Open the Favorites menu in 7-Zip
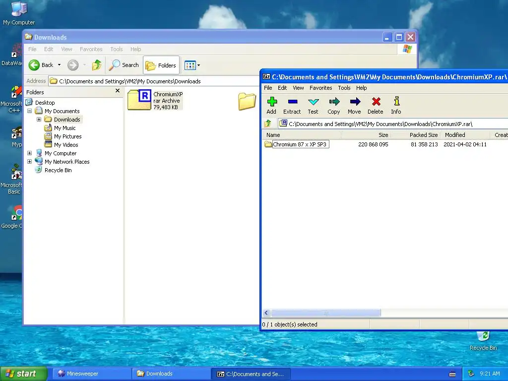The height and width of the screenshot is (381, 508). tap(321, 88)
